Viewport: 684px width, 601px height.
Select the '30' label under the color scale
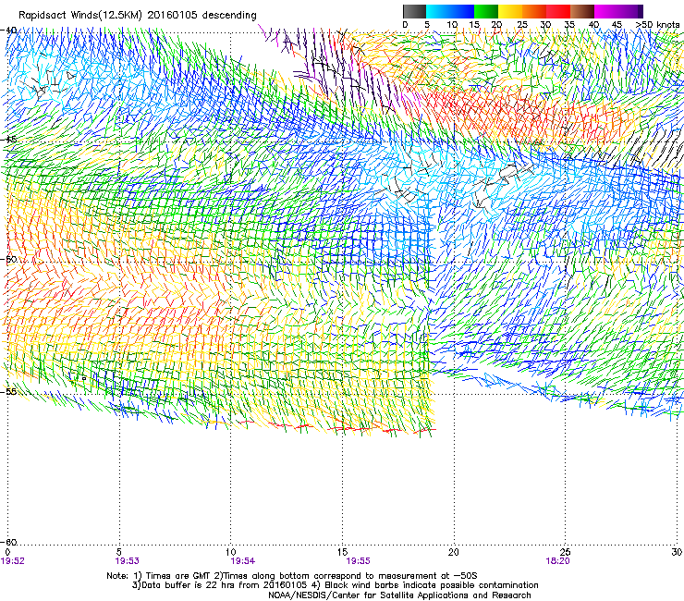pos(545,25)
